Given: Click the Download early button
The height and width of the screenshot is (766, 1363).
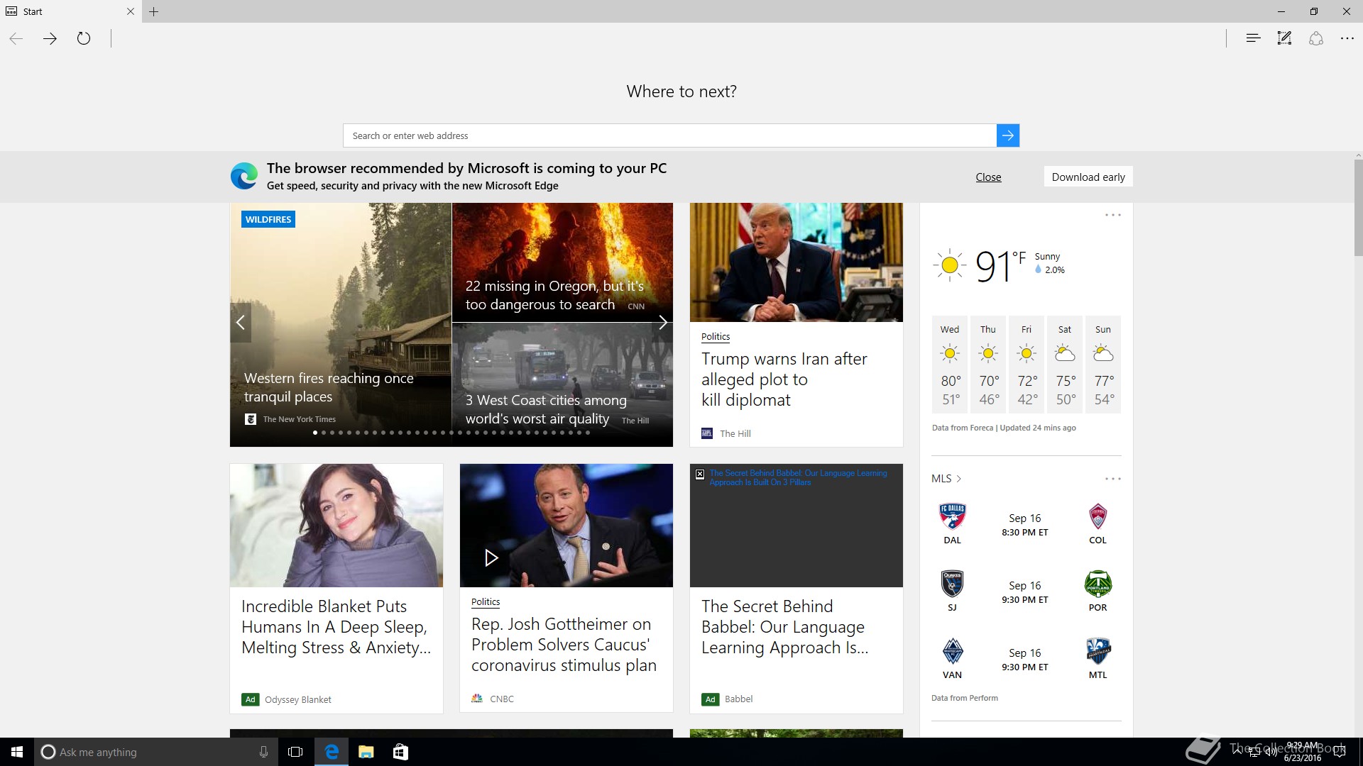Looking at the screenshot, I should pos(1088,177).
